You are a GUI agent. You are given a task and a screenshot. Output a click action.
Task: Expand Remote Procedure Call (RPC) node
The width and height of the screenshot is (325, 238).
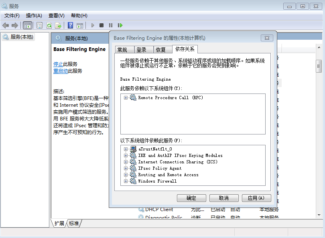126,98
